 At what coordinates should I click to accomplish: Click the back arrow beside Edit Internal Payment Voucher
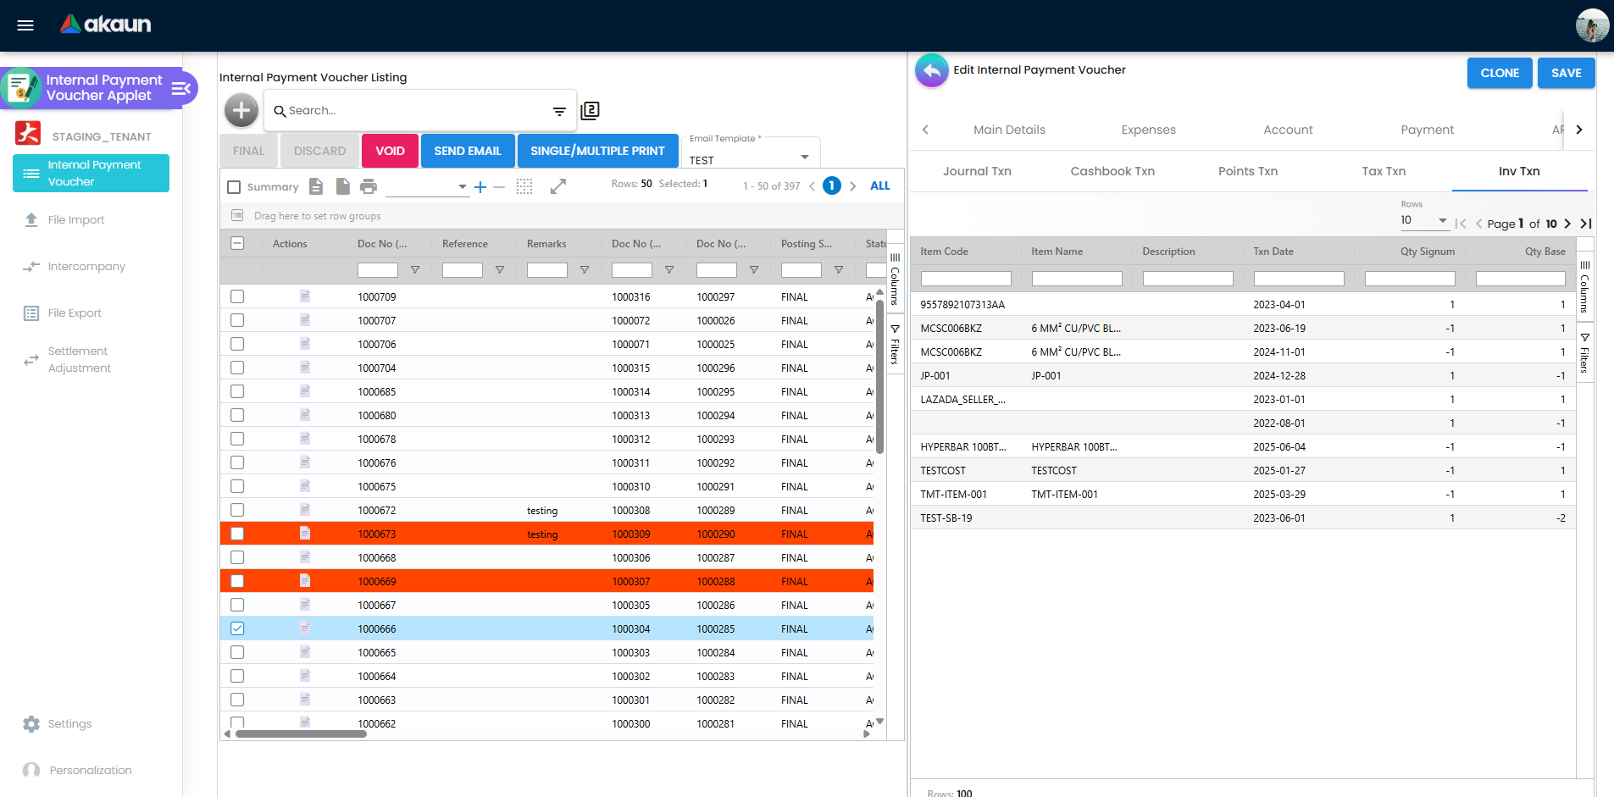(x=931, y=71)
